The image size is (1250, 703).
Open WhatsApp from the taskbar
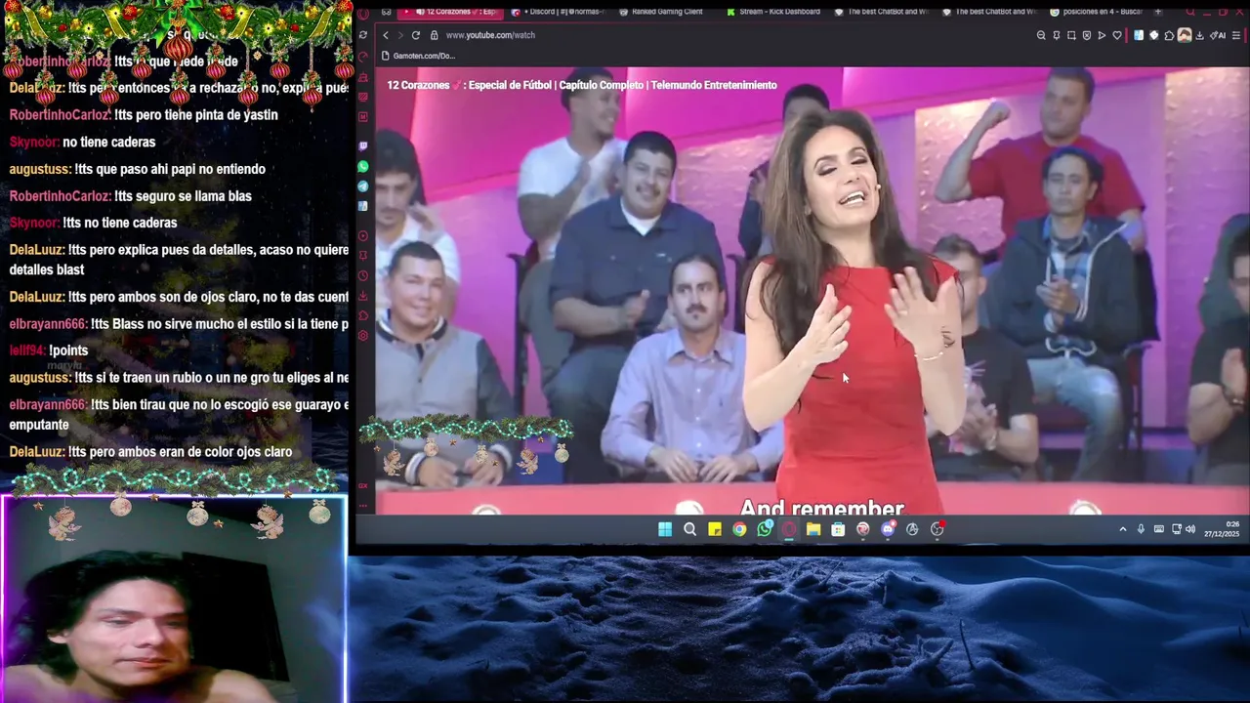(x=765, y=529)
